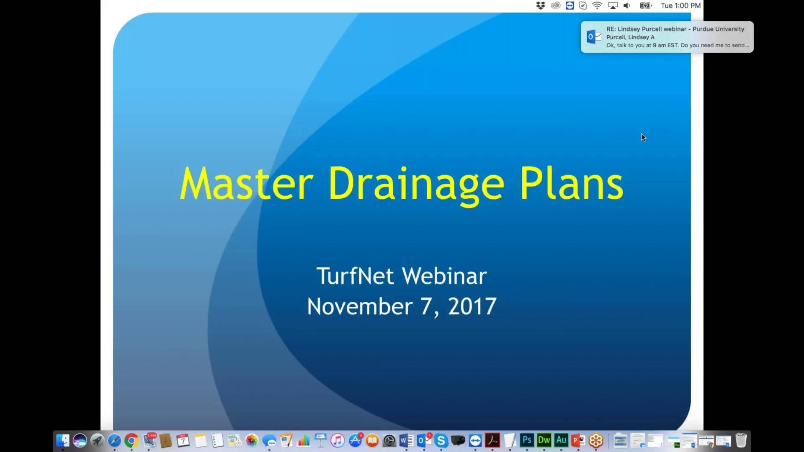Open the Trash in the dock
Viewport: 804px width, 452px height.
tap(741, 440)
